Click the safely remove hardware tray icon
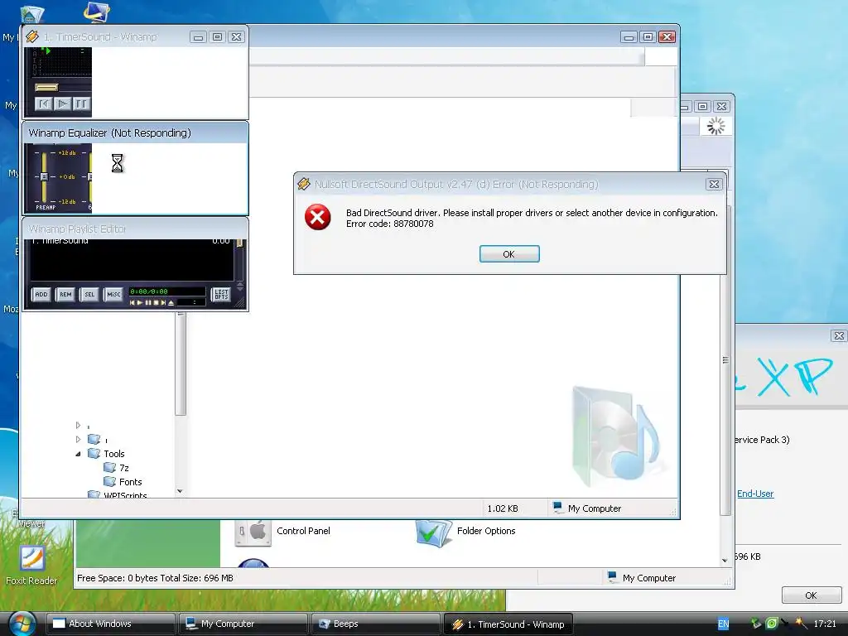 (x=756, y=624)
